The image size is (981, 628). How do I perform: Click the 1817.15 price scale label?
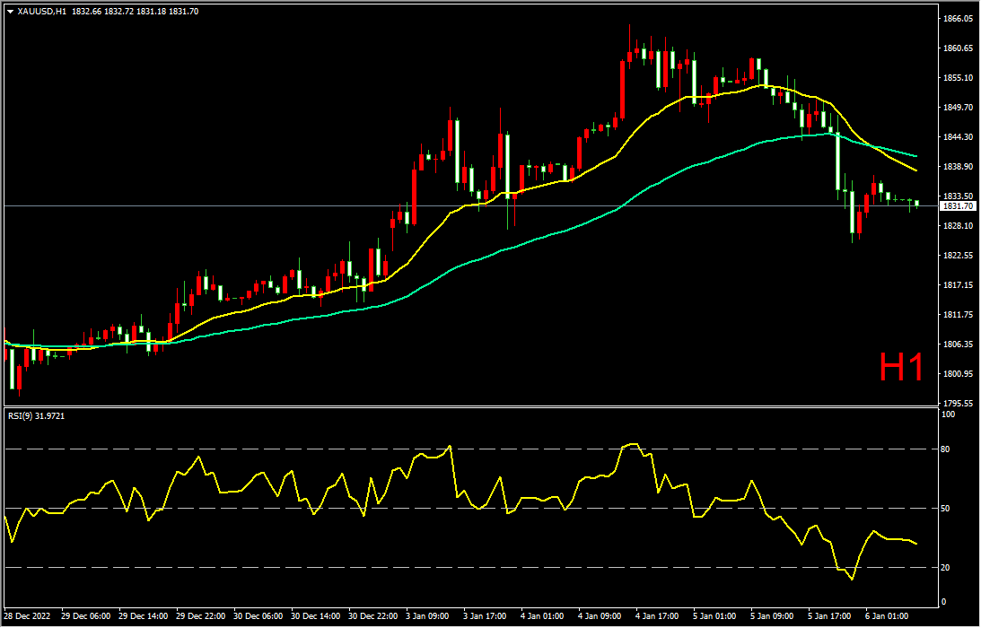click(958, 285)
